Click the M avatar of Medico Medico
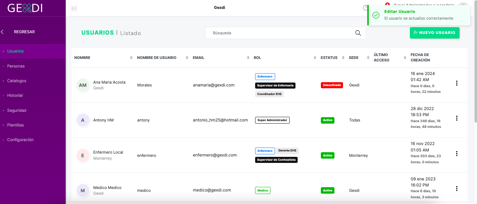This screenshot has width=477, height=204. 83,190
